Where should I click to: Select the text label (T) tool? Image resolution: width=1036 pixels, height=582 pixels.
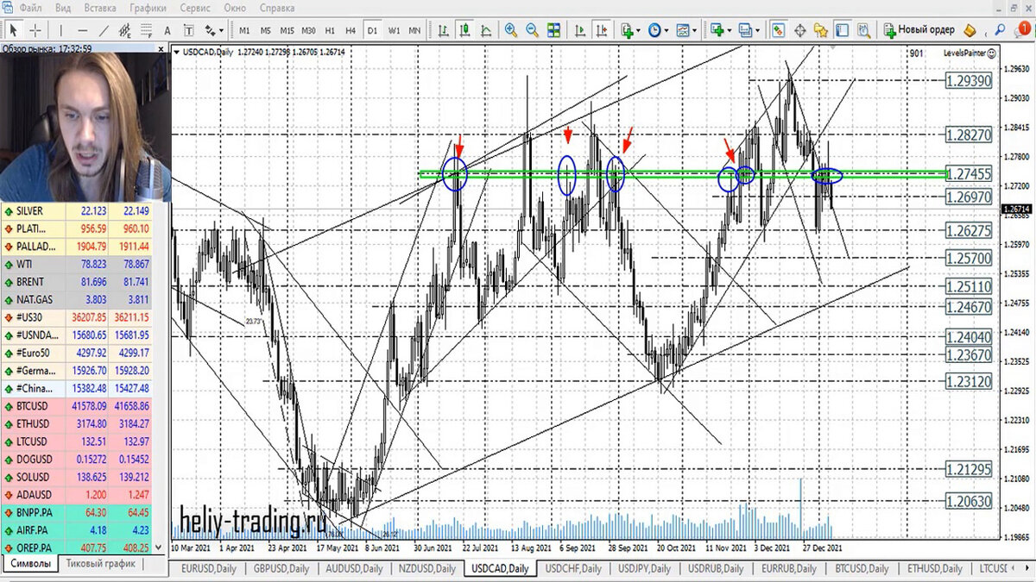[188, 30]
